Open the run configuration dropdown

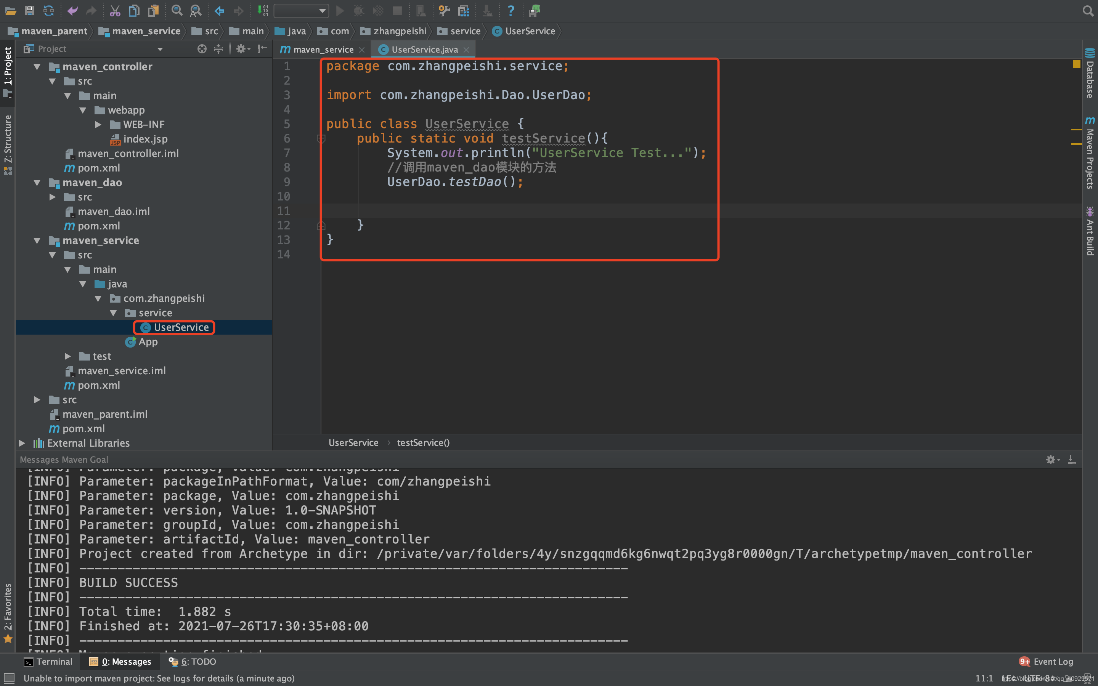point(301,10)
